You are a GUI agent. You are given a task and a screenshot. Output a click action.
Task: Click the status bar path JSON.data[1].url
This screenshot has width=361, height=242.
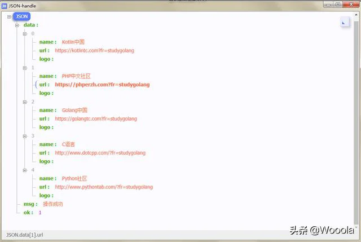coord(24,235)
